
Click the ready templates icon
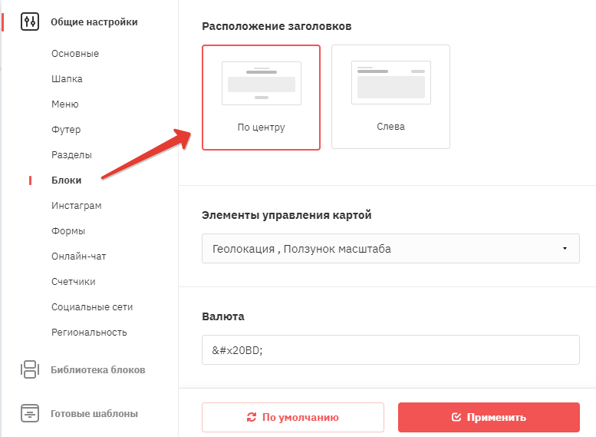tap(30, 413)
